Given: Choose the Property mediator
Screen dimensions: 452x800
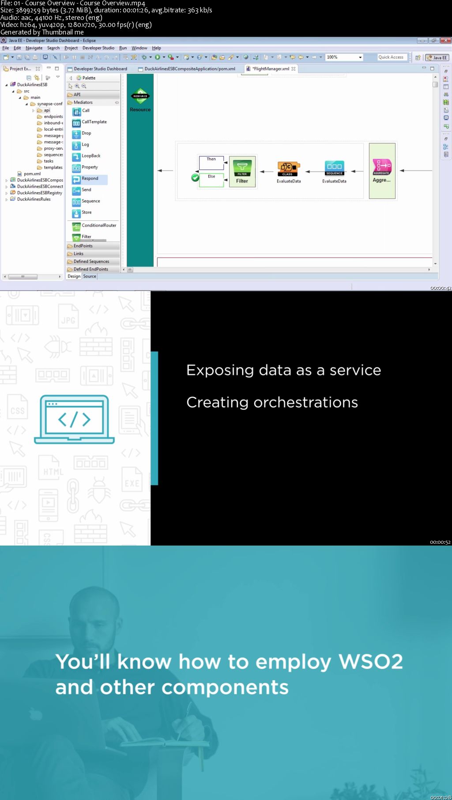Looking at the screenshot, I should pyautogui.click(x=85, y=167).
